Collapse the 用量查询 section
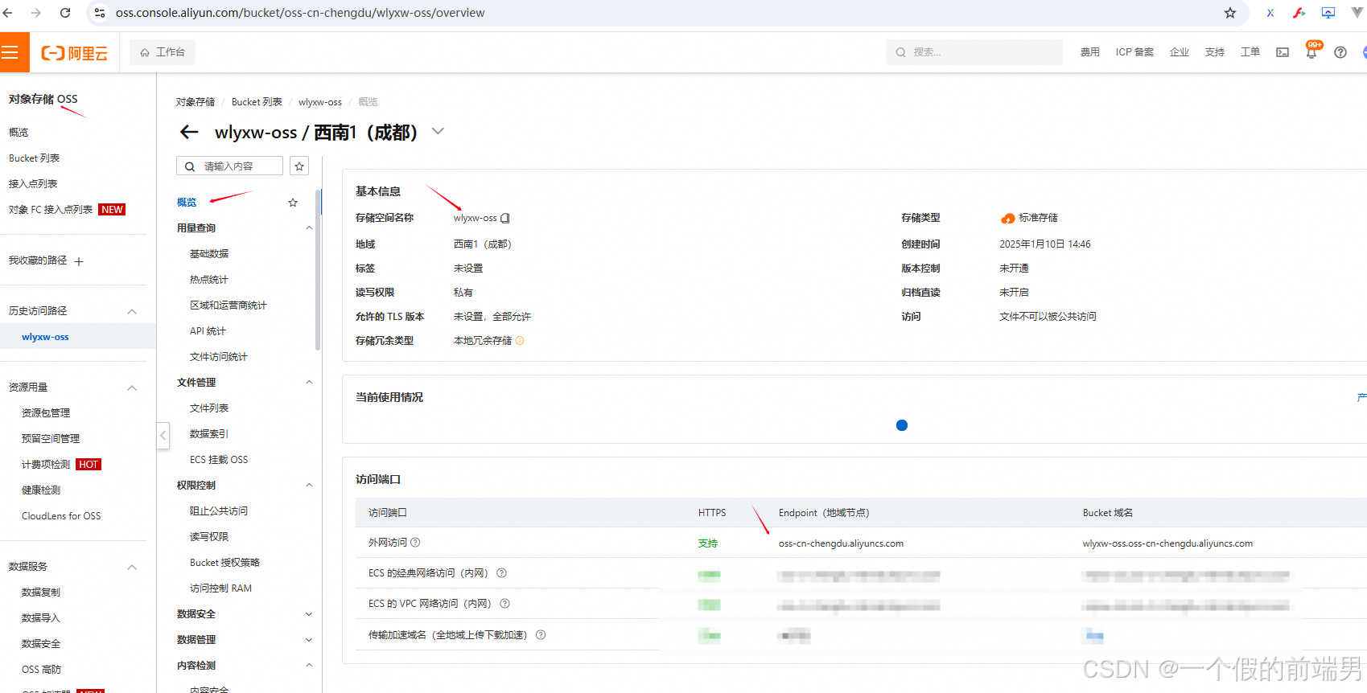The width and height of the screenshot is (1367, 693). 309,228
